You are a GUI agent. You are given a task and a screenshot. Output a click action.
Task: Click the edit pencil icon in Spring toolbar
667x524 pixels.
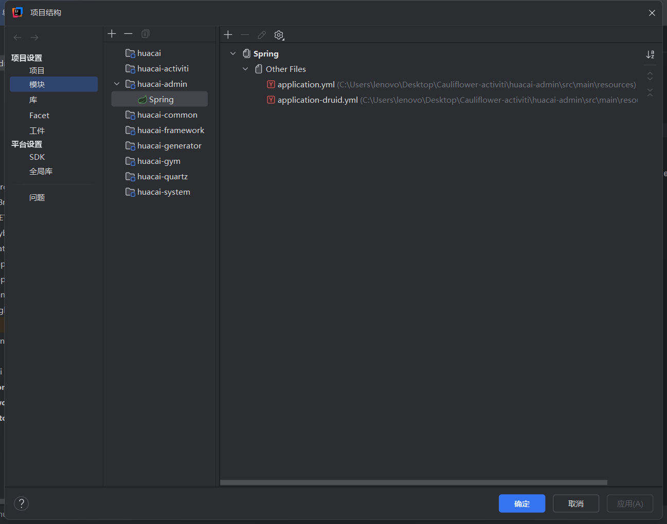pyautogui.click(x=262, y=34)
